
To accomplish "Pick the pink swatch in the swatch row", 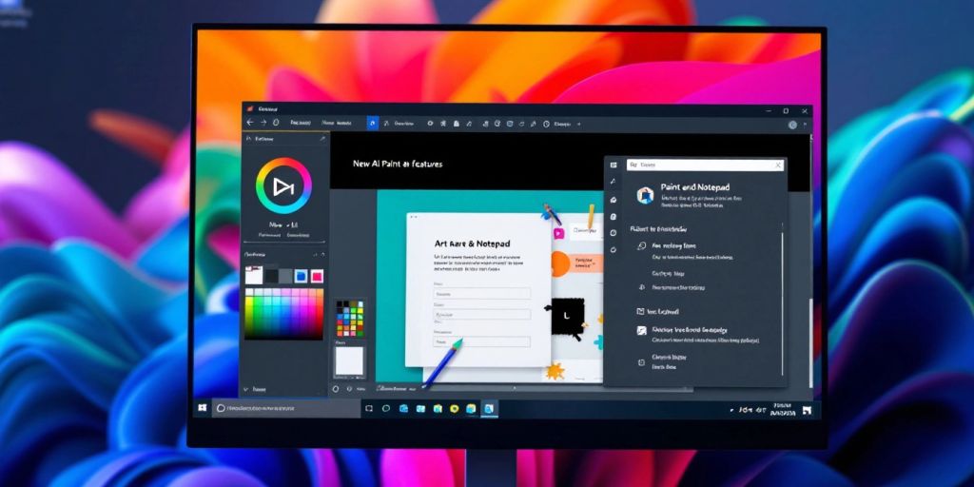I will pos(317,276).
